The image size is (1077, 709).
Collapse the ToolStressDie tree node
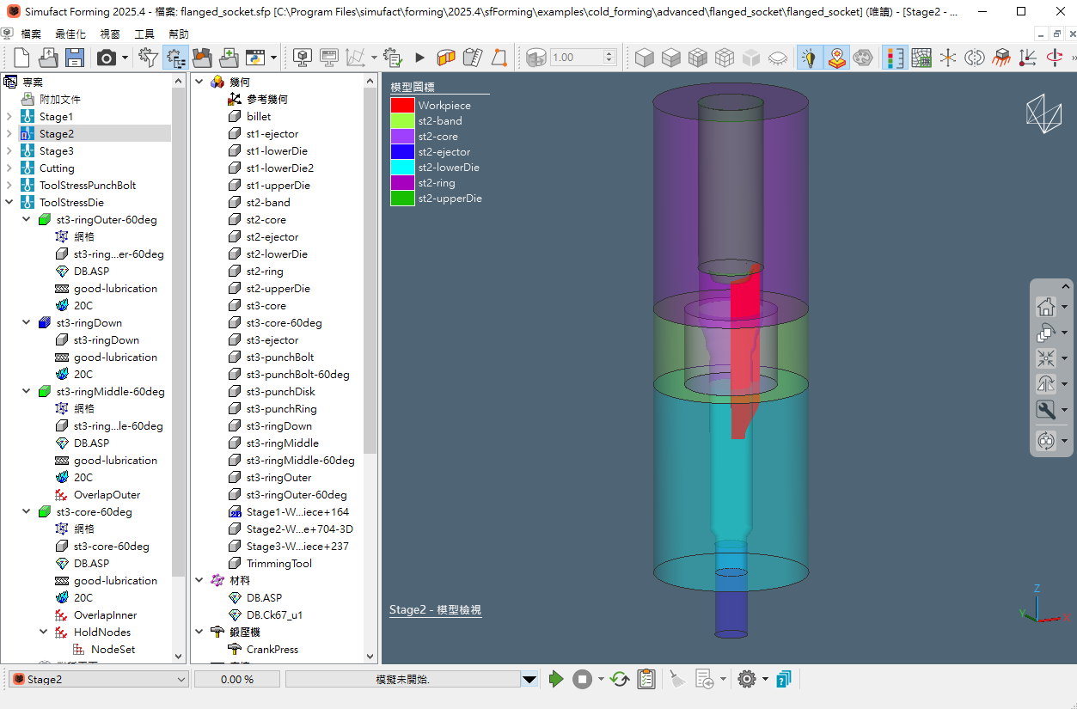(9, 203)
